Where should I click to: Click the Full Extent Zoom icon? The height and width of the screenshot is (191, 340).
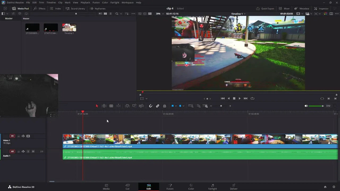191,106
